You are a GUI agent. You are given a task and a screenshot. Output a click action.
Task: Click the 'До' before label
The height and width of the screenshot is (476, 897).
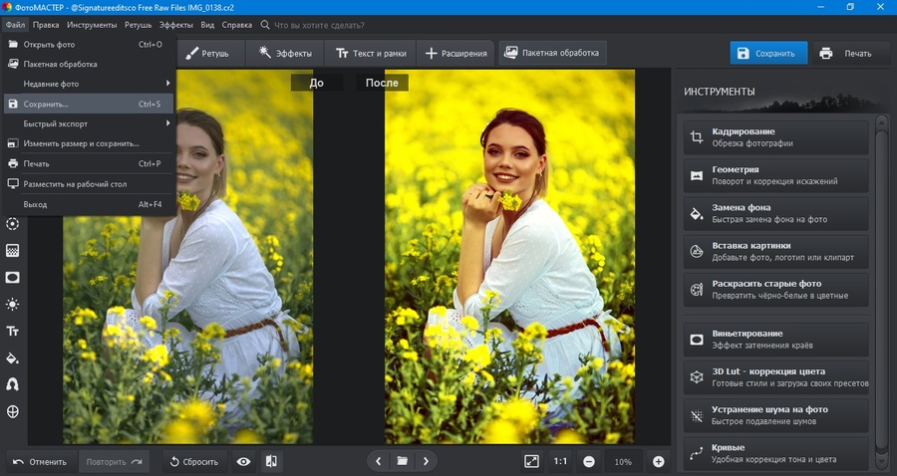click(316, 83)
